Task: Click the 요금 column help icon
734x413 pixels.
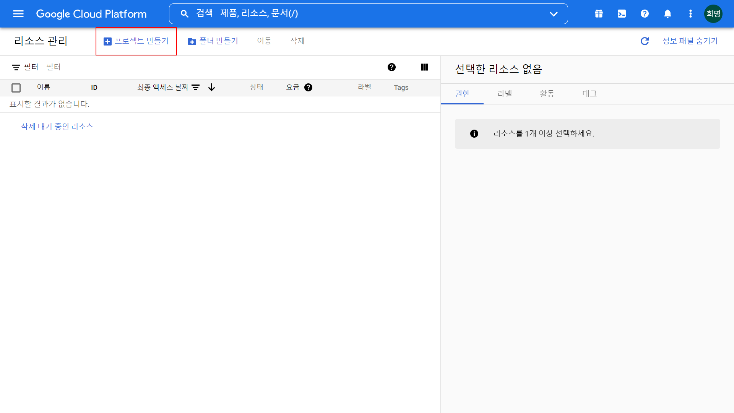Action: [308, 88]
